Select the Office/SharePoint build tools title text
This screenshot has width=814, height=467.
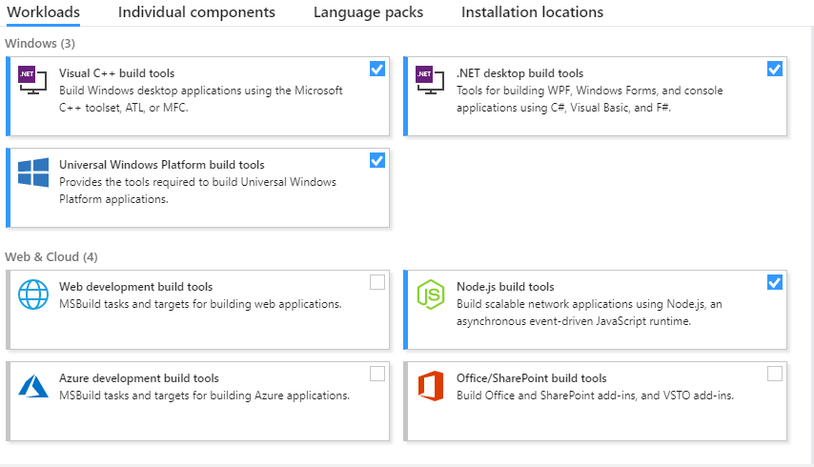tap(531, 378)
